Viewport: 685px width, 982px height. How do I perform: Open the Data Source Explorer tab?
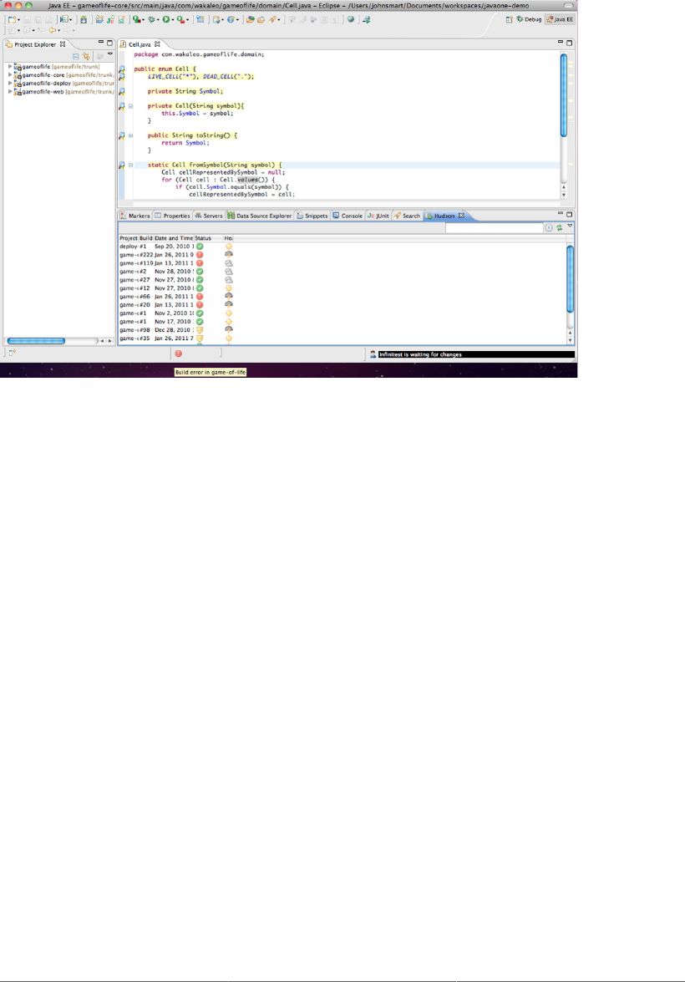pyautogui.click(x=259, y=216)
